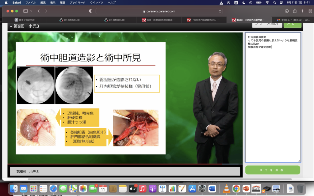The height and width of the screenshot is (196, 314).
Task: Click the メモを保存 button
Action: (272, 170)
